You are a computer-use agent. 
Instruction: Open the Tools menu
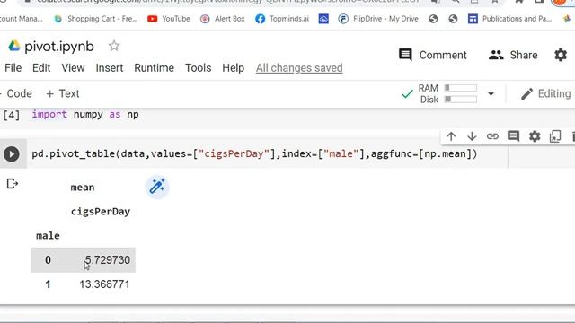198,68
